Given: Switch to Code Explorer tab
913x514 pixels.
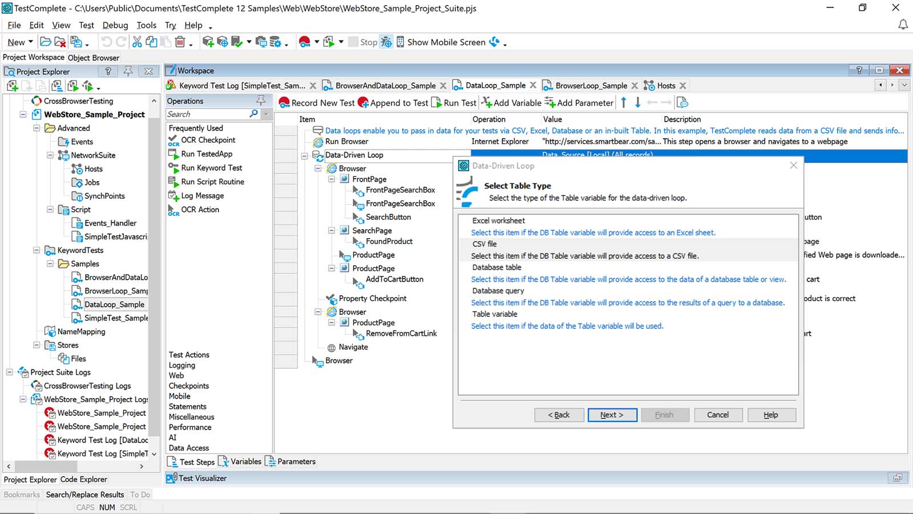Looking at the screenshot, I should click(84, 480).
